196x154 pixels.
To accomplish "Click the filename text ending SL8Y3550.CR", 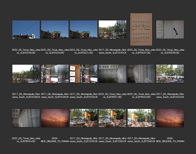I will pos(84,95).
